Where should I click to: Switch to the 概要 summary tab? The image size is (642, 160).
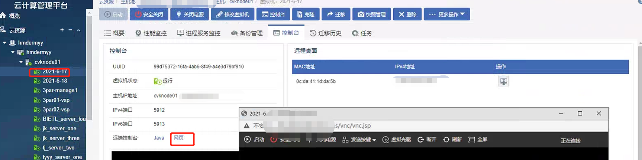[114, 33]
